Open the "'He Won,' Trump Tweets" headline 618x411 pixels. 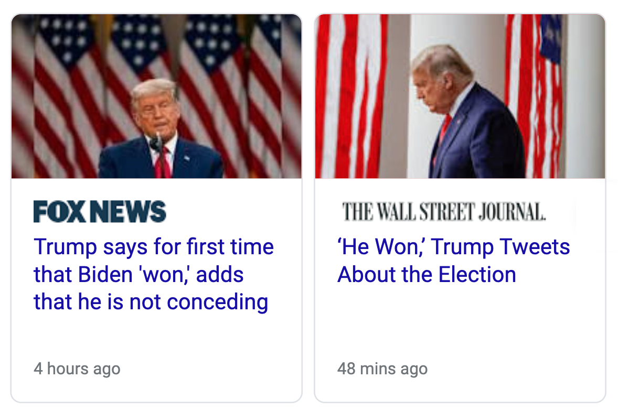(454, 247)
